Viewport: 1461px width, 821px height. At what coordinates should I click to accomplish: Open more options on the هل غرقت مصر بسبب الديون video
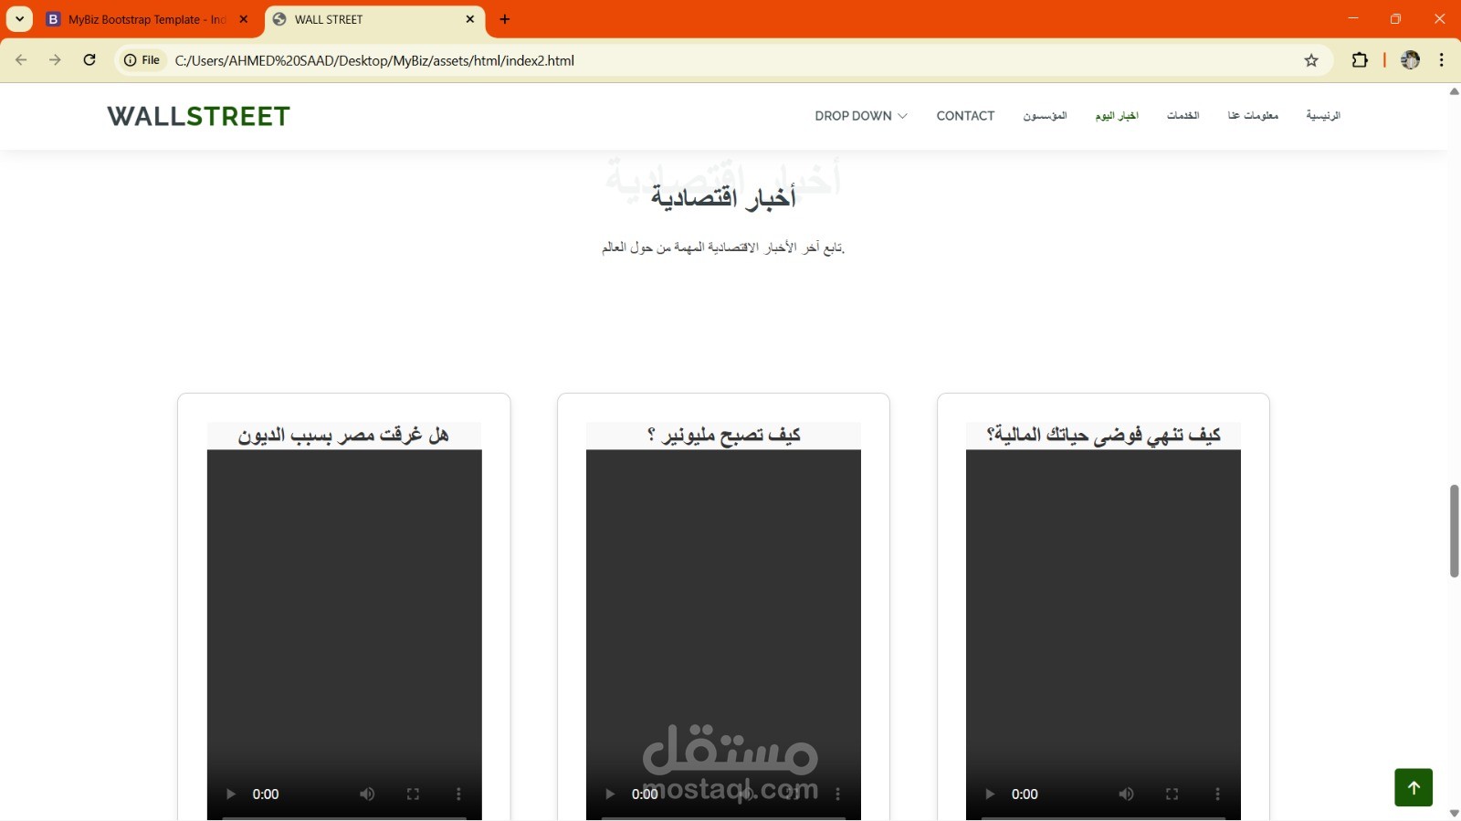click(458, 795)
